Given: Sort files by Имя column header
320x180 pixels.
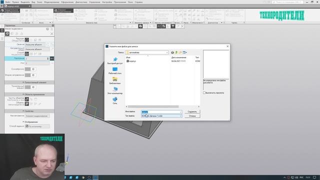Looking at the screenshot, I should 128,57.
